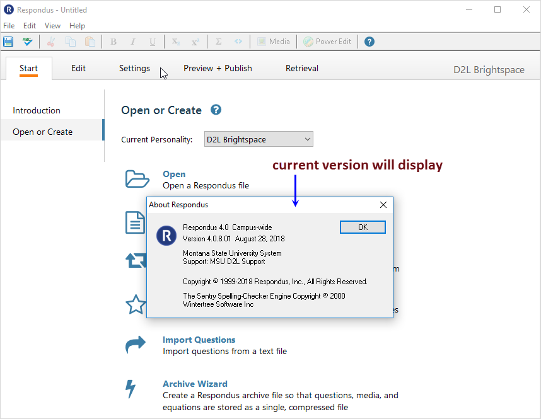541x419 pixels.
Task: Click 'Open a Respondus file' description
Action: click(x=206, y=185)
